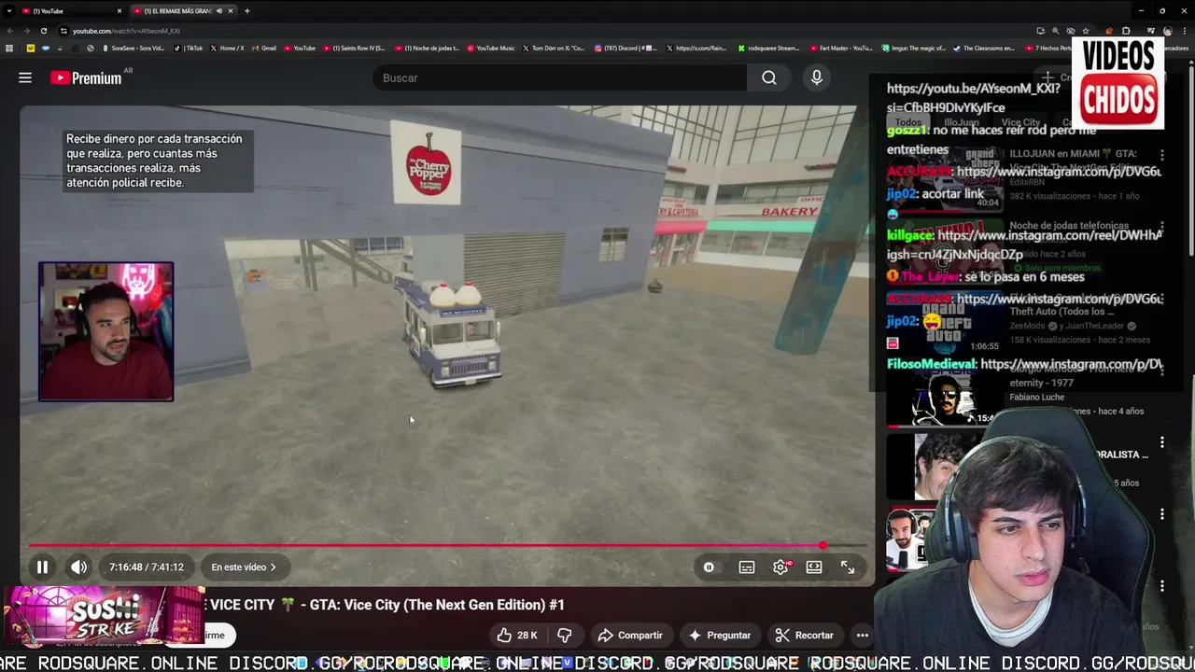Open the YouTube Music bookmark
The image size is (1195, 672).
tap(491, 48)
